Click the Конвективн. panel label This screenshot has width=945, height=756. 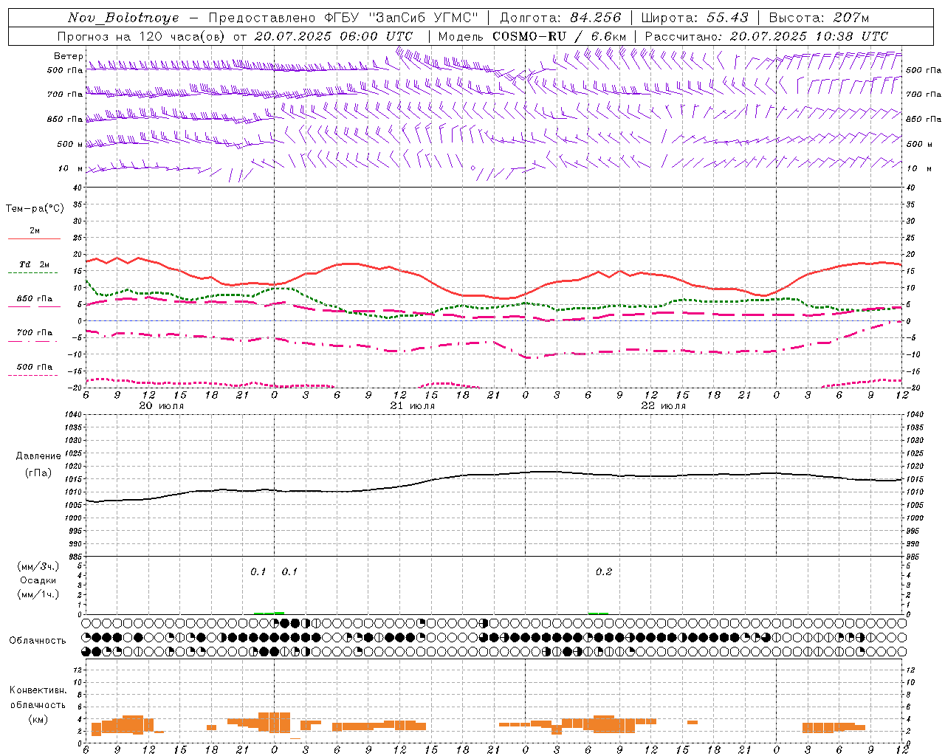pyautogui.click(x=38, y=690)
